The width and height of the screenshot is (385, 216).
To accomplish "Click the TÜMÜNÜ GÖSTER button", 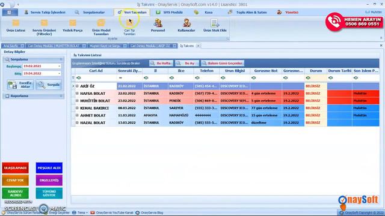I will click(x=49, y=193).
